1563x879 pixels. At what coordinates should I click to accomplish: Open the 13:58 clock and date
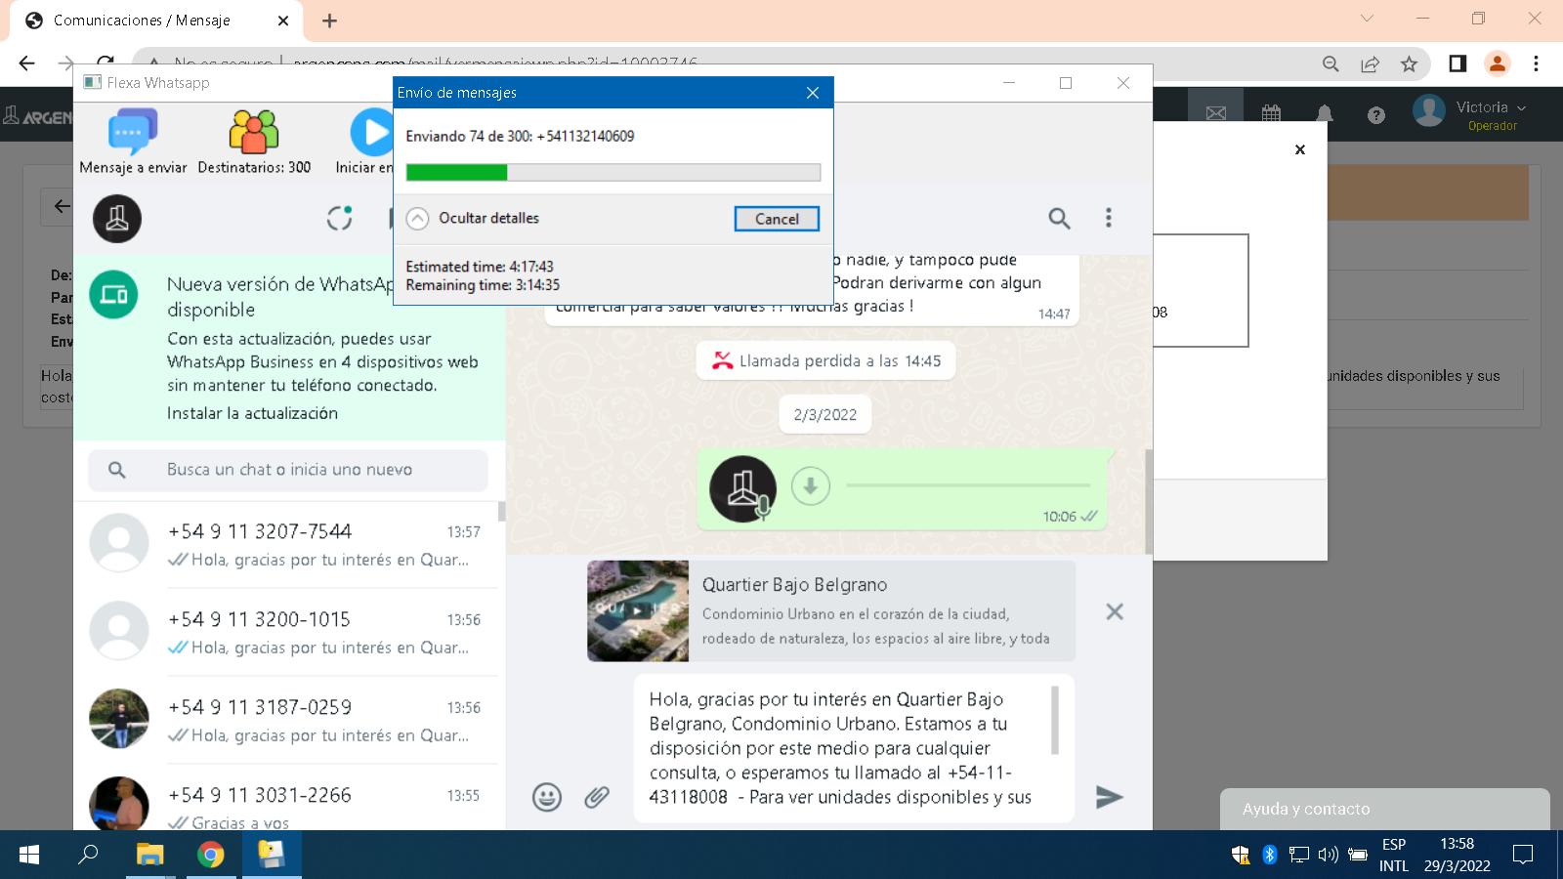point(1457,855)
